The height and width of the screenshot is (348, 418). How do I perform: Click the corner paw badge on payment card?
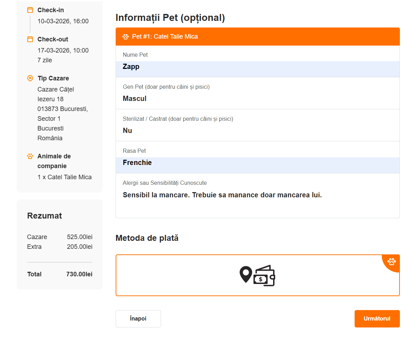tap(392, 261)
